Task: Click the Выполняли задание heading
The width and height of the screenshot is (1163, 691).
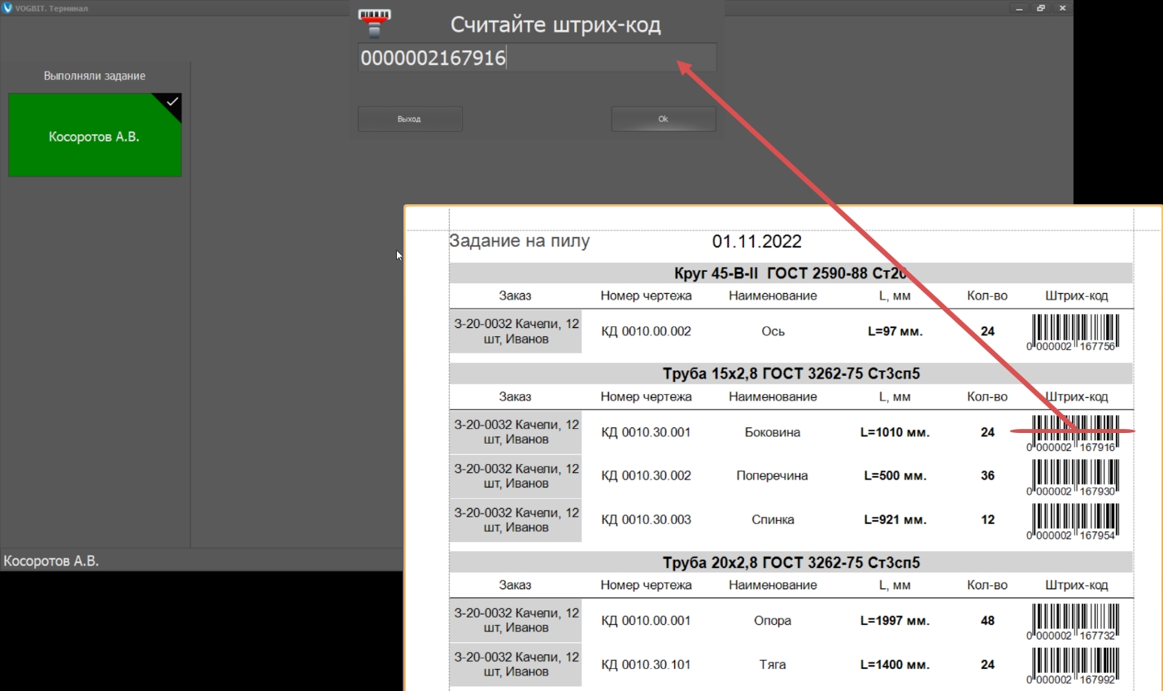Action: pos(94,76)
